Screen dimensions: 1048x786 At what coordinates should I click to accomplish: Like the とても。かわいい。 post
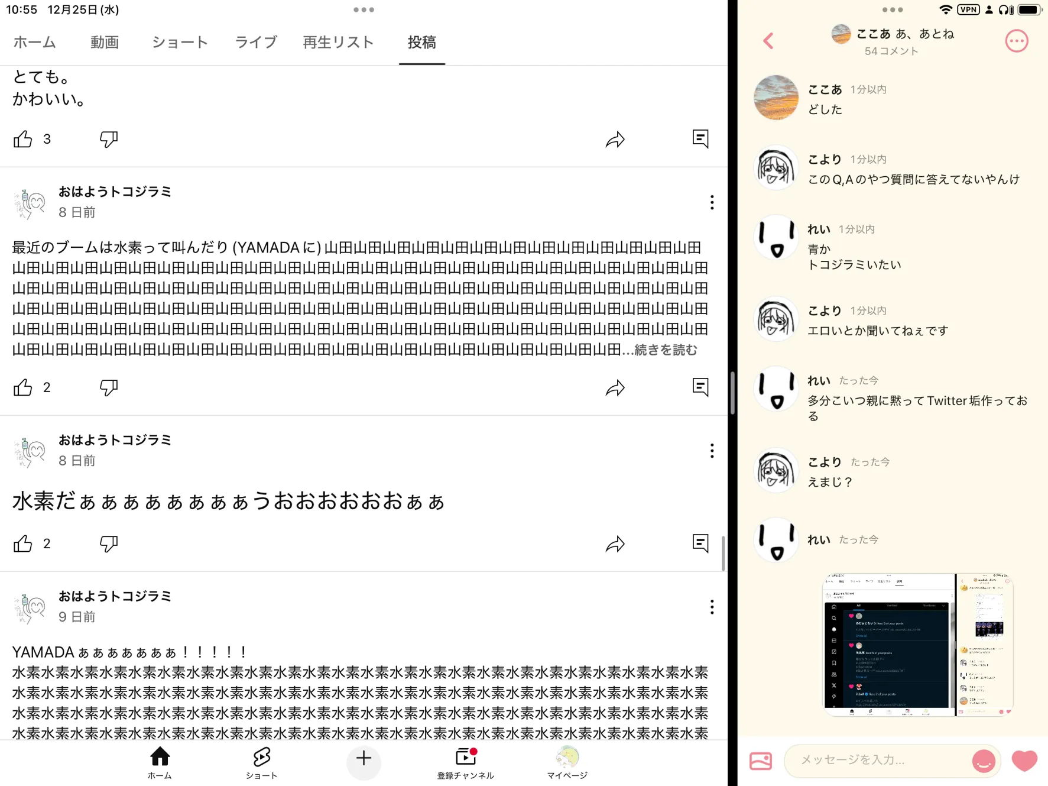point(23,139)
